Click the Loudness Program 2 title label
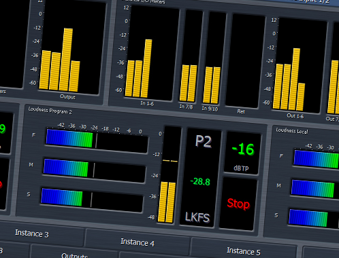339x258 pixels. [50, 111]
